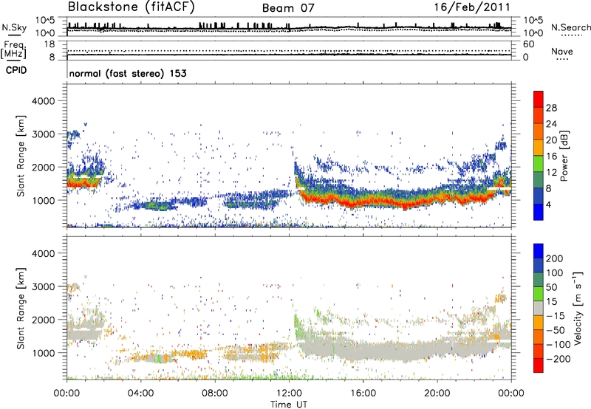Image resolution: width=591 pixels, height=409 pixels.
Task: Click the blue bottom of the power colorbar
Action: click(x=539, y=212)
